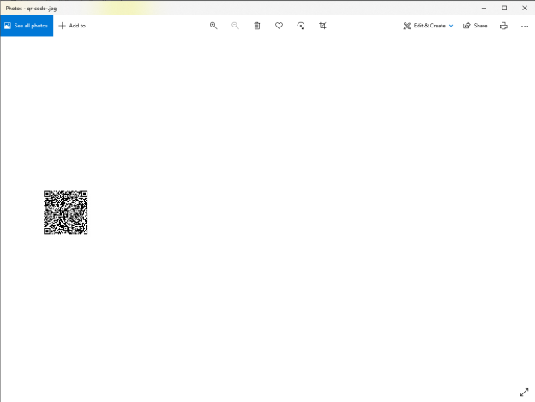Maximize the Photos window
Viewport: 535px width, 402px height.
504,8
